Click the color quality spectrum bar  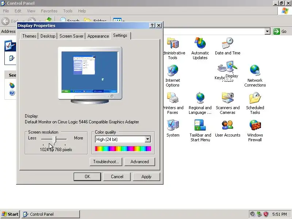(123, 149)
